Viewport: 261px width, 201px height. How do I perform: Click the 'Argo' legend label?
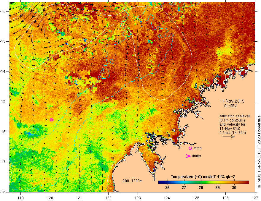(198, 148)
